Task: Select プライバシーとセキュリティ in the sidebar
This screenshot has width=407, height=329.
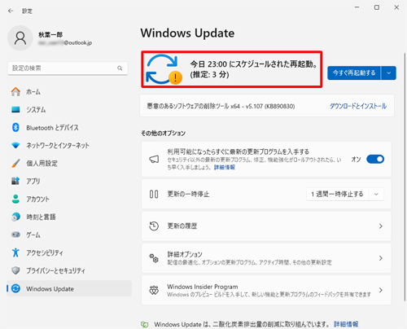Action: (x=55, y=270)
